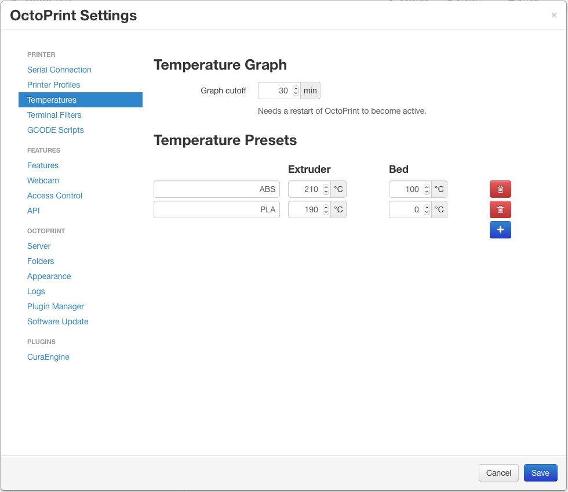Open Access Control settings
The image size is (568, 492).
[54, 196]
